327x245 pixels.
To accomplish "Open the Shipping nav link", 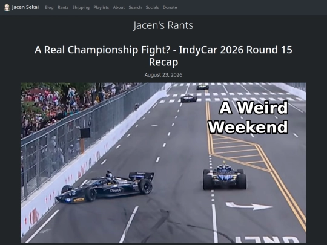I will pyautogui.click(x=81, y=7).
